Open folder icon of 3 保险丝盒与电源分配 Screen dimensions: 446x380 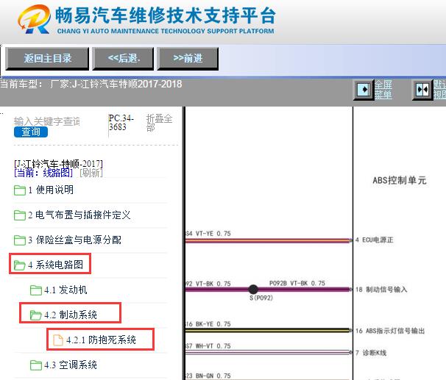[x=20, y=240]
